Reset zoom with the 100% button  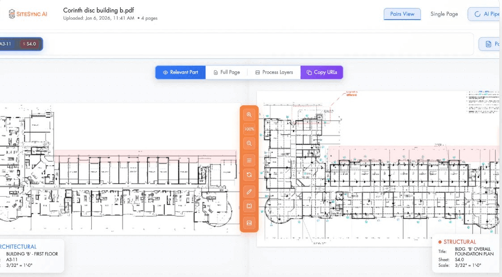(x=249, y=129)
